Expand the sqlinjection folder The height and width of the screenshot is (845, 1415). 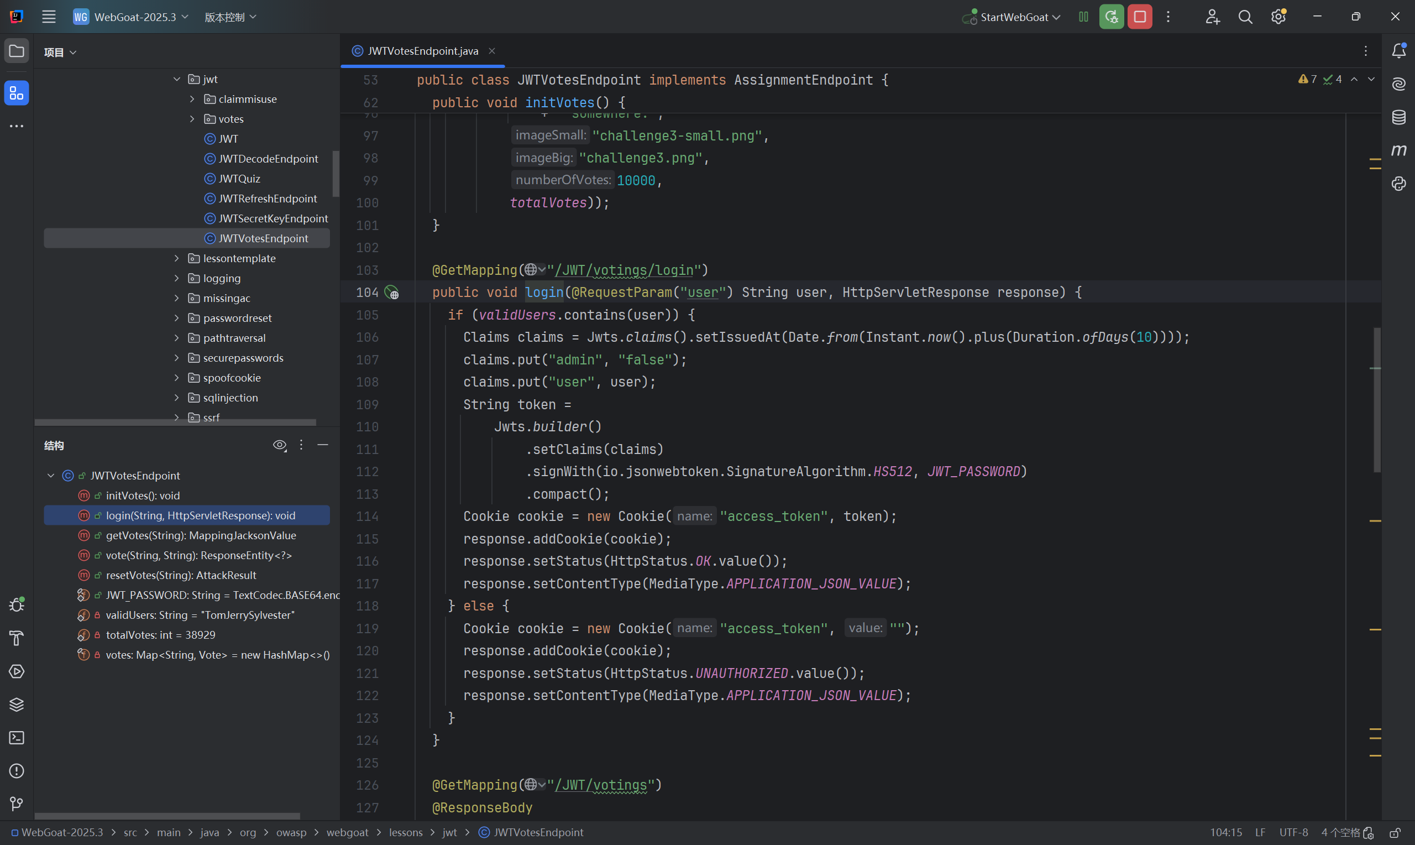click(x=176, y=398)
